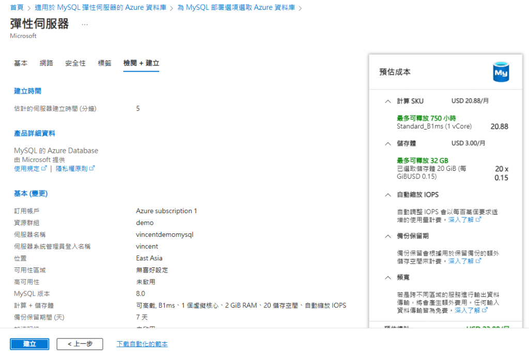Open 深入了解 link under 頻寬 section
This screenshot has width=529, height=353.
(x=471, y=310)
